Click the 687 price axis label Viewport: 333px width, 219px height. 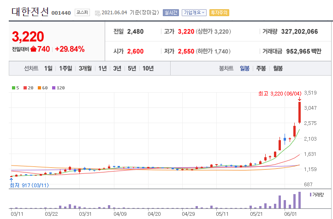[308, 184]
